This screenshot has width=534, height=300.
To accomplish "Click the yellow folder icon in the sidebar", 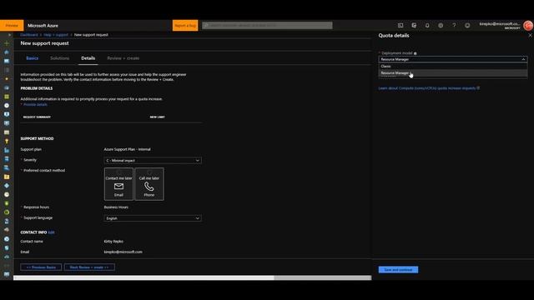I will click(7, 177).
